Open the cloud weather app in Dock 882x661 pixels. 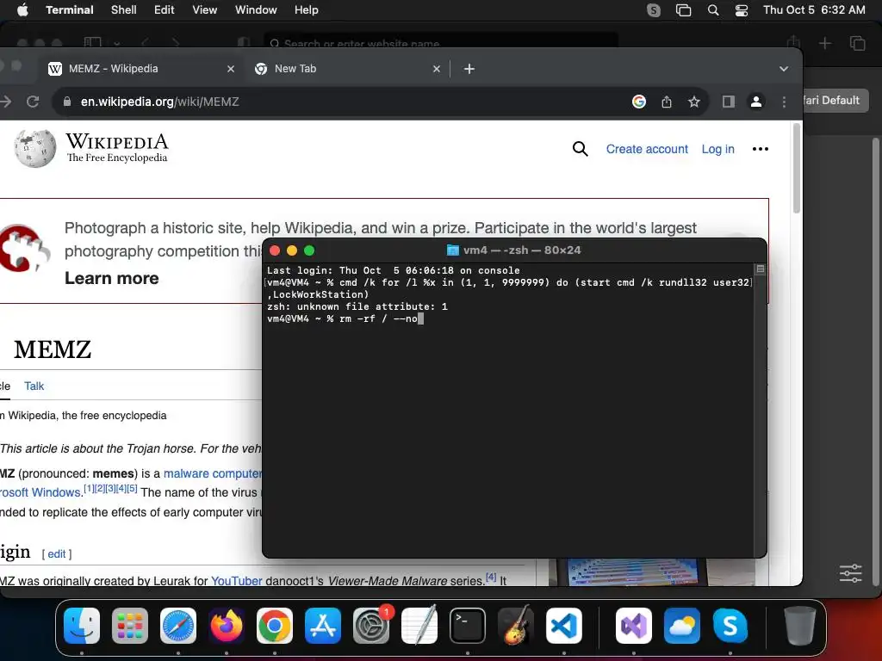(x=682, y=626)
